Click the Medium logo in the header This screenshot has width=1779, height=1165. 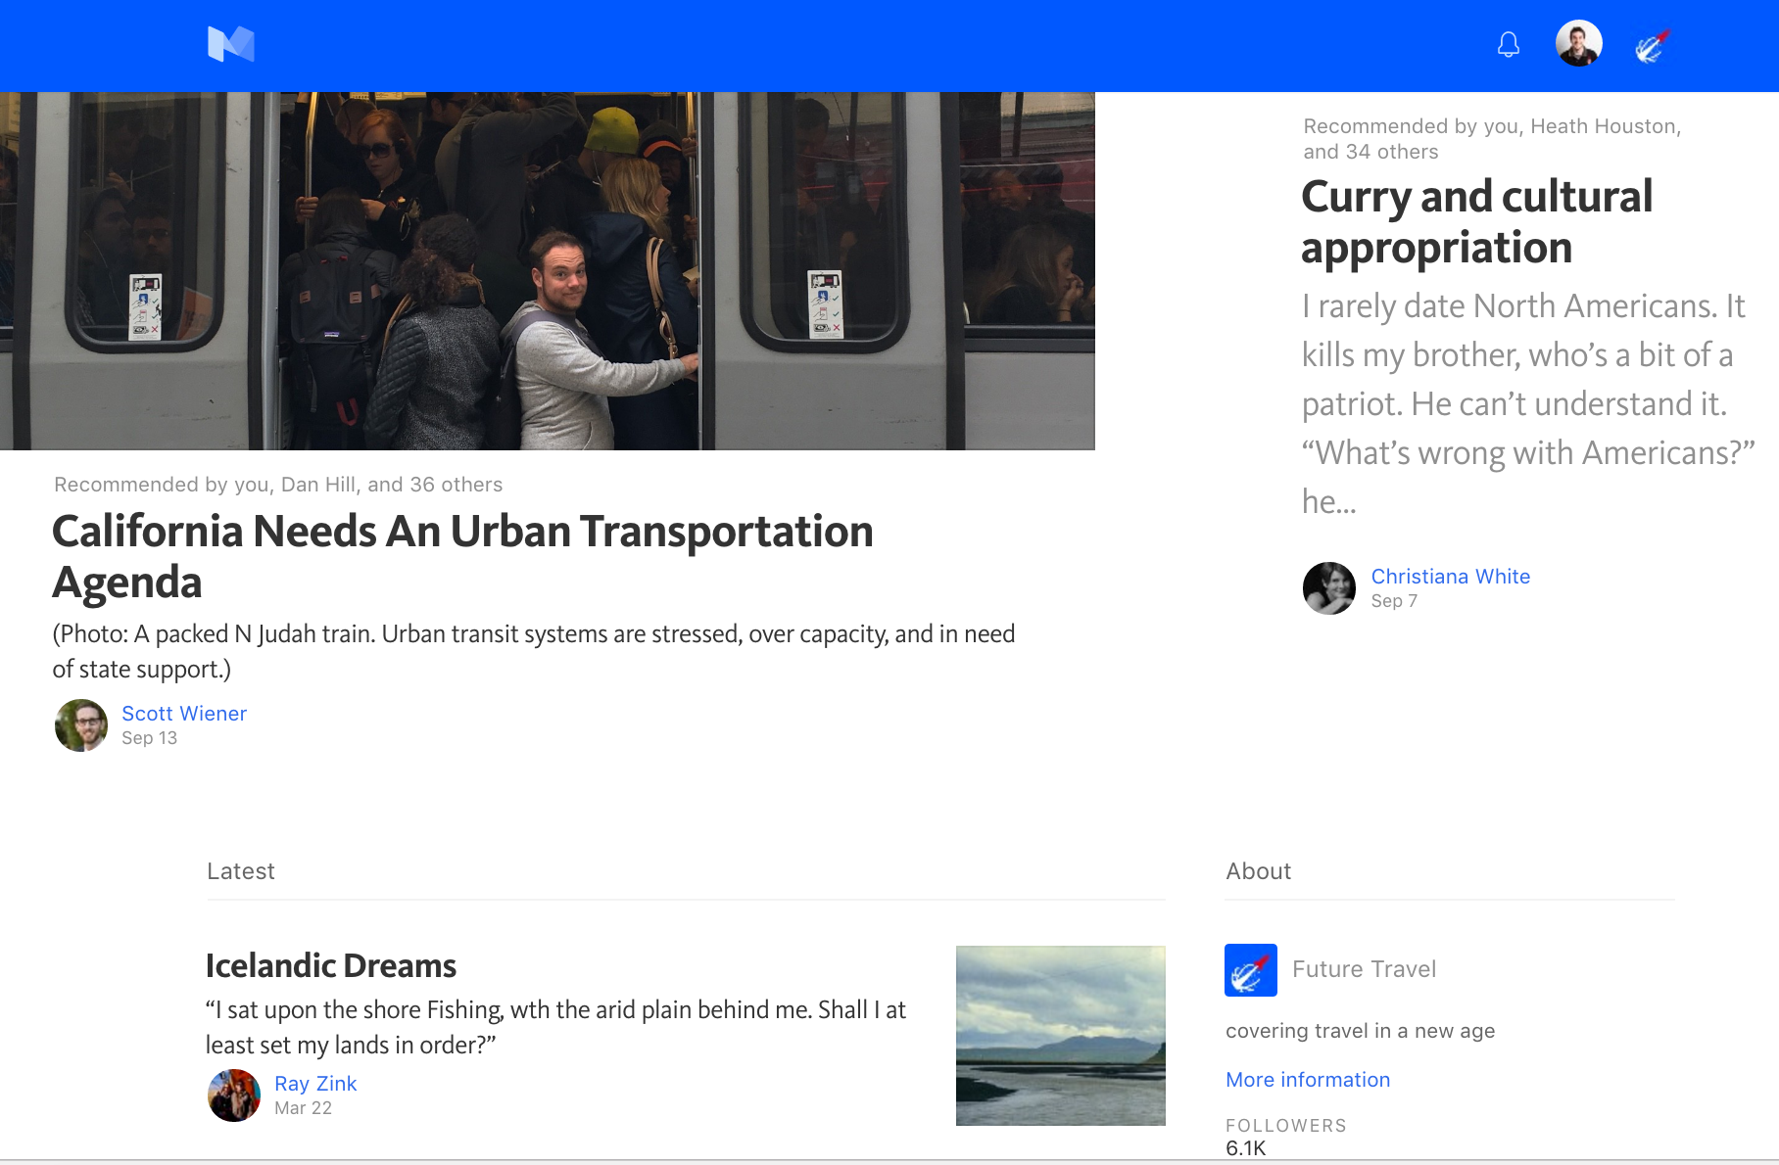231,44
